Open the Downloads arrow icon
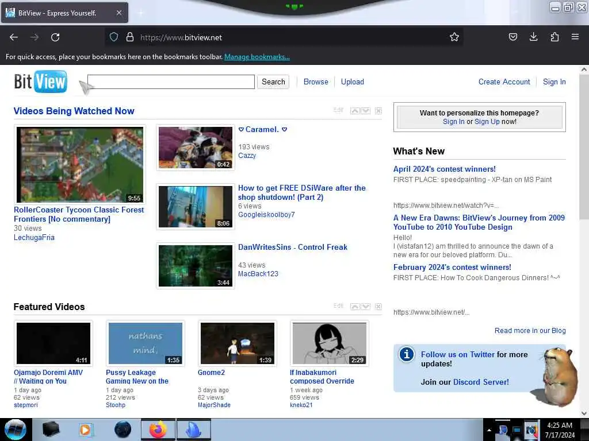This screenshot has width=589, height=441. click(x=533, y=37)
